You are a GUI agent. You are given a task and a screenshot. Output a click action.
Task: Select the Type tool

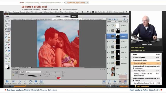[6, 54]
